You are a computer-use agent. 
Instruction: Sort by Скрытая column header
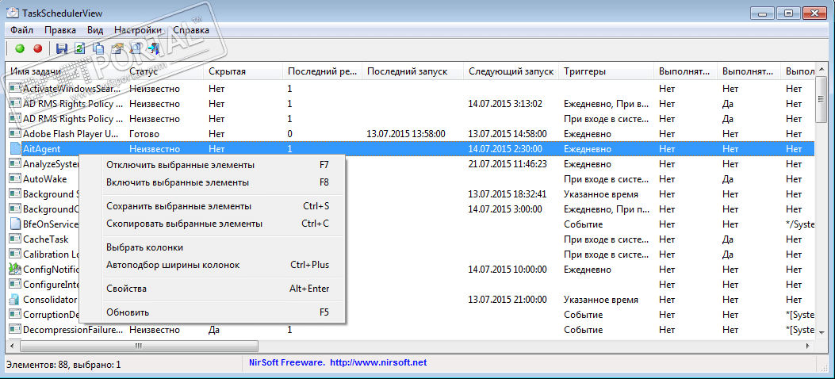pyautogui.click(x=243, y=71)
